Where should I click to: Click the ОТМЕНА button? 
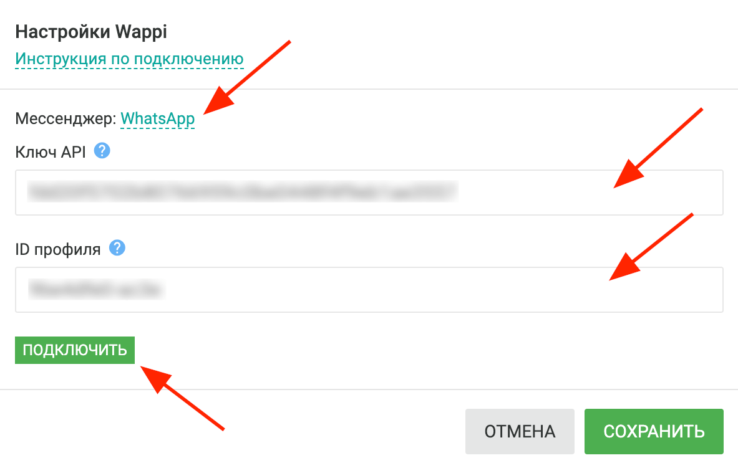point(520,431)
